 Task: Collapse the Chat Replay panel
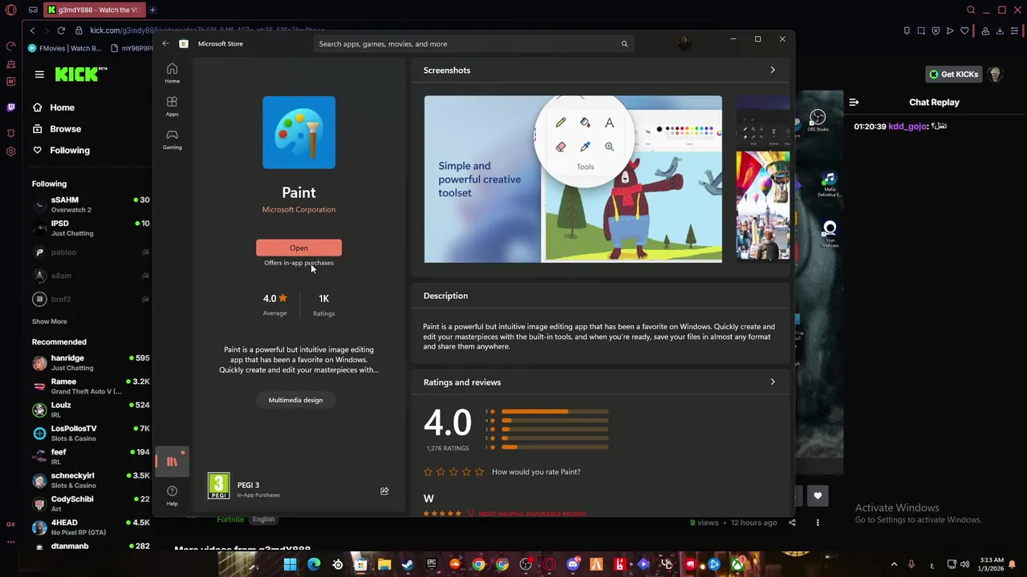tap(854, 103)
